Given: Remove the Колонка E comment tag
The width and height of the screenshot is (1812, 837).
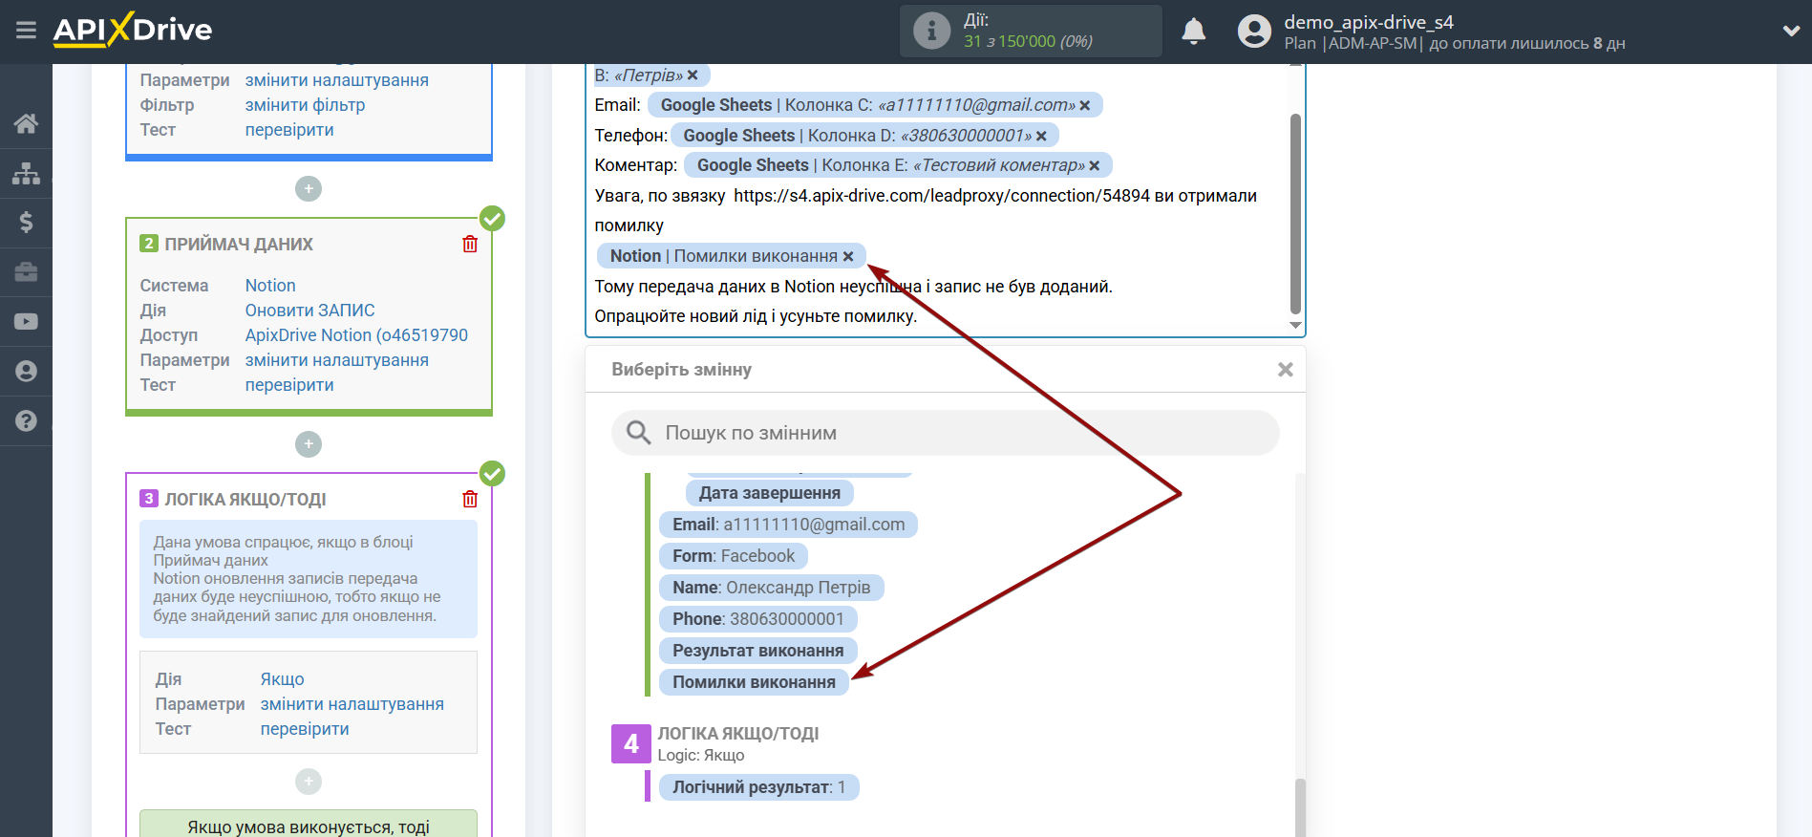Looking at the screenshot, I should point(1095,165).
